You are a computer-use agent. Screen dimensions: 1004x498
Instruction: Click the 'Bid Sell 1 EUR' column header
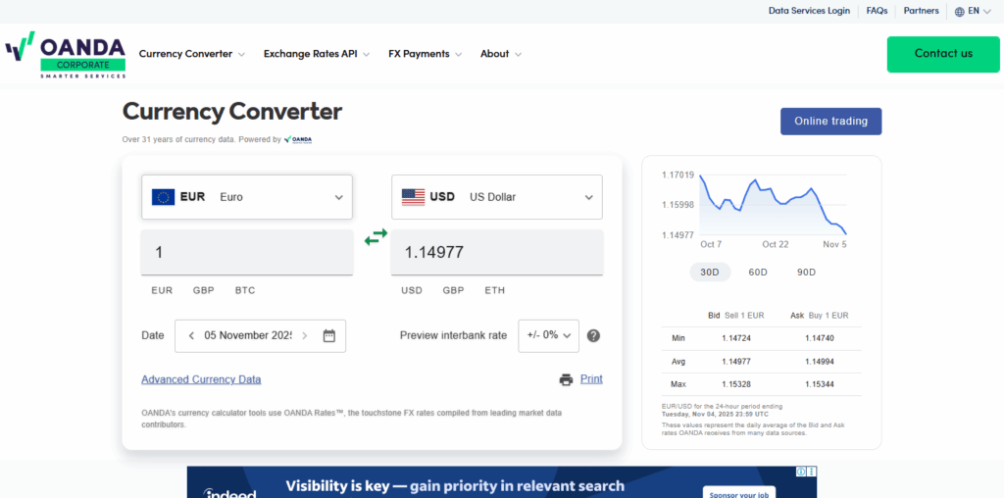(735, 316)
